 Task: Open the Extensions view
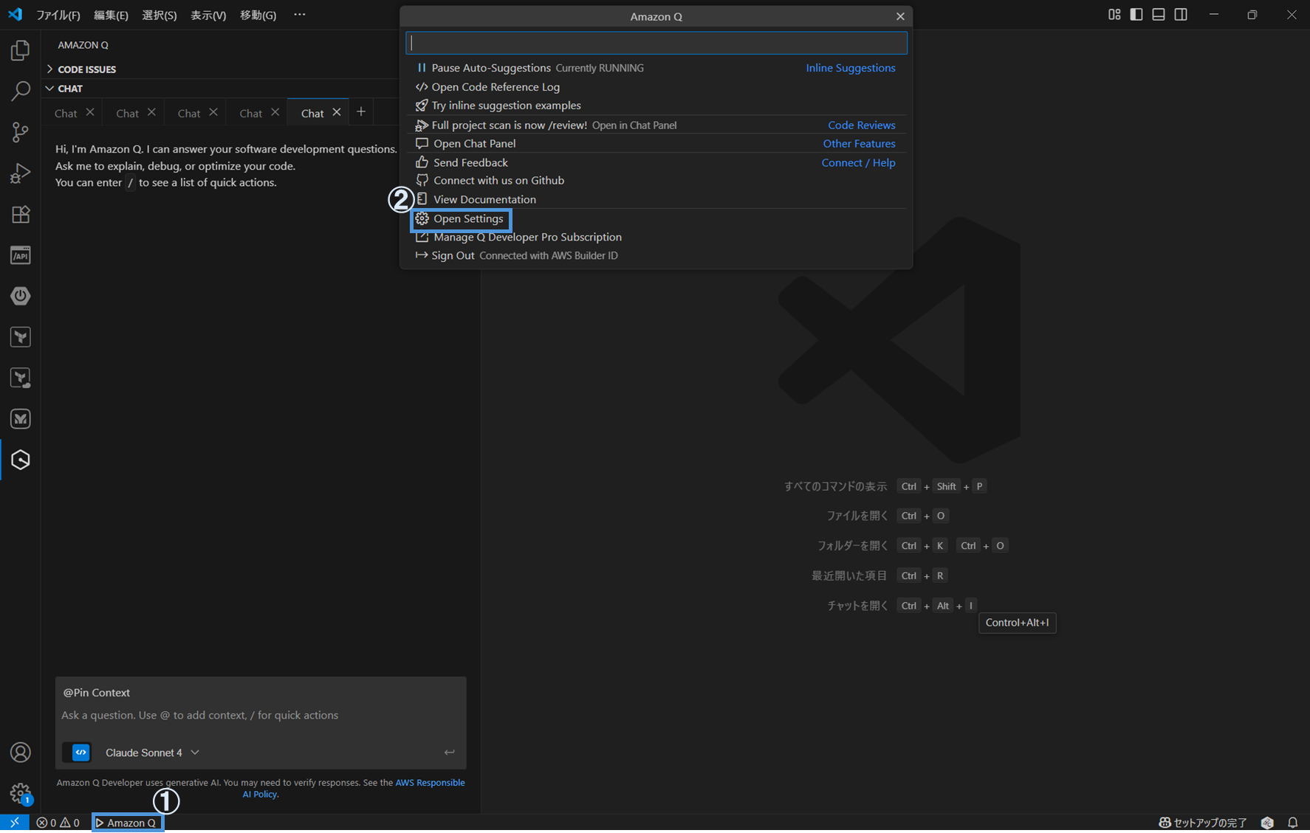pos(21,214)
